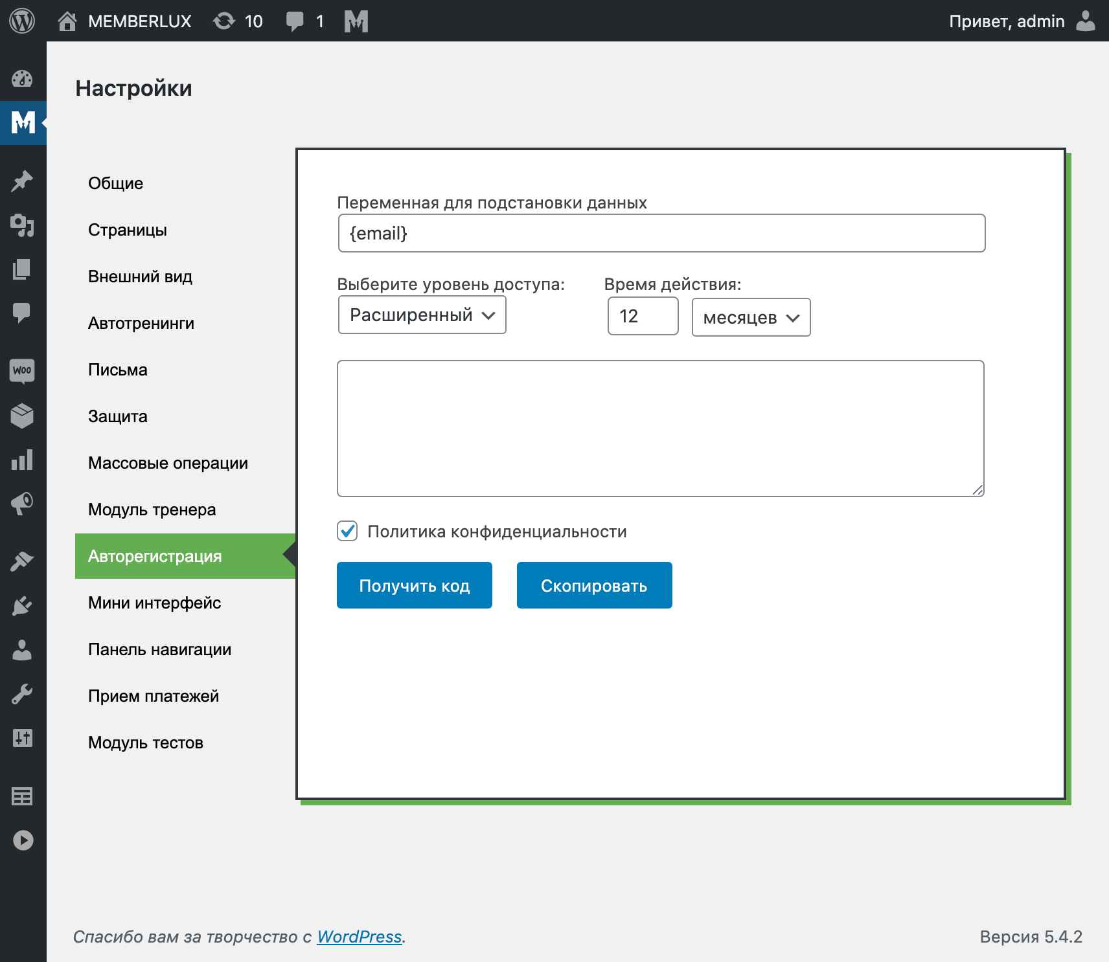Open the Plugins plug icon in sidebar
1109x962 pixels.
pyautogui.click(x=22, y=606)
